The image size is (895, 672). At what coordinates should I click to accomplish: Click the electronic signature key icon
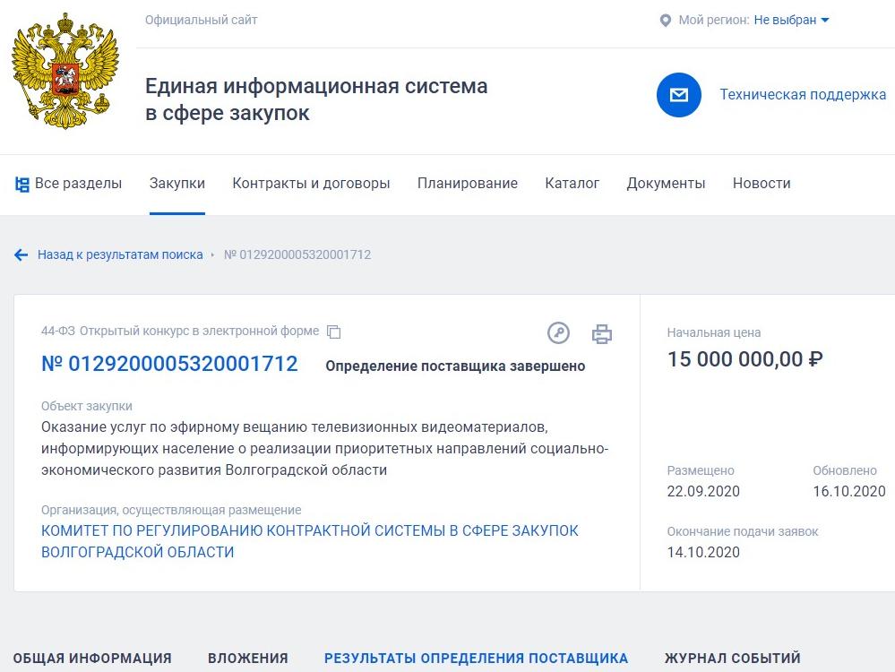tap(558, 332)
